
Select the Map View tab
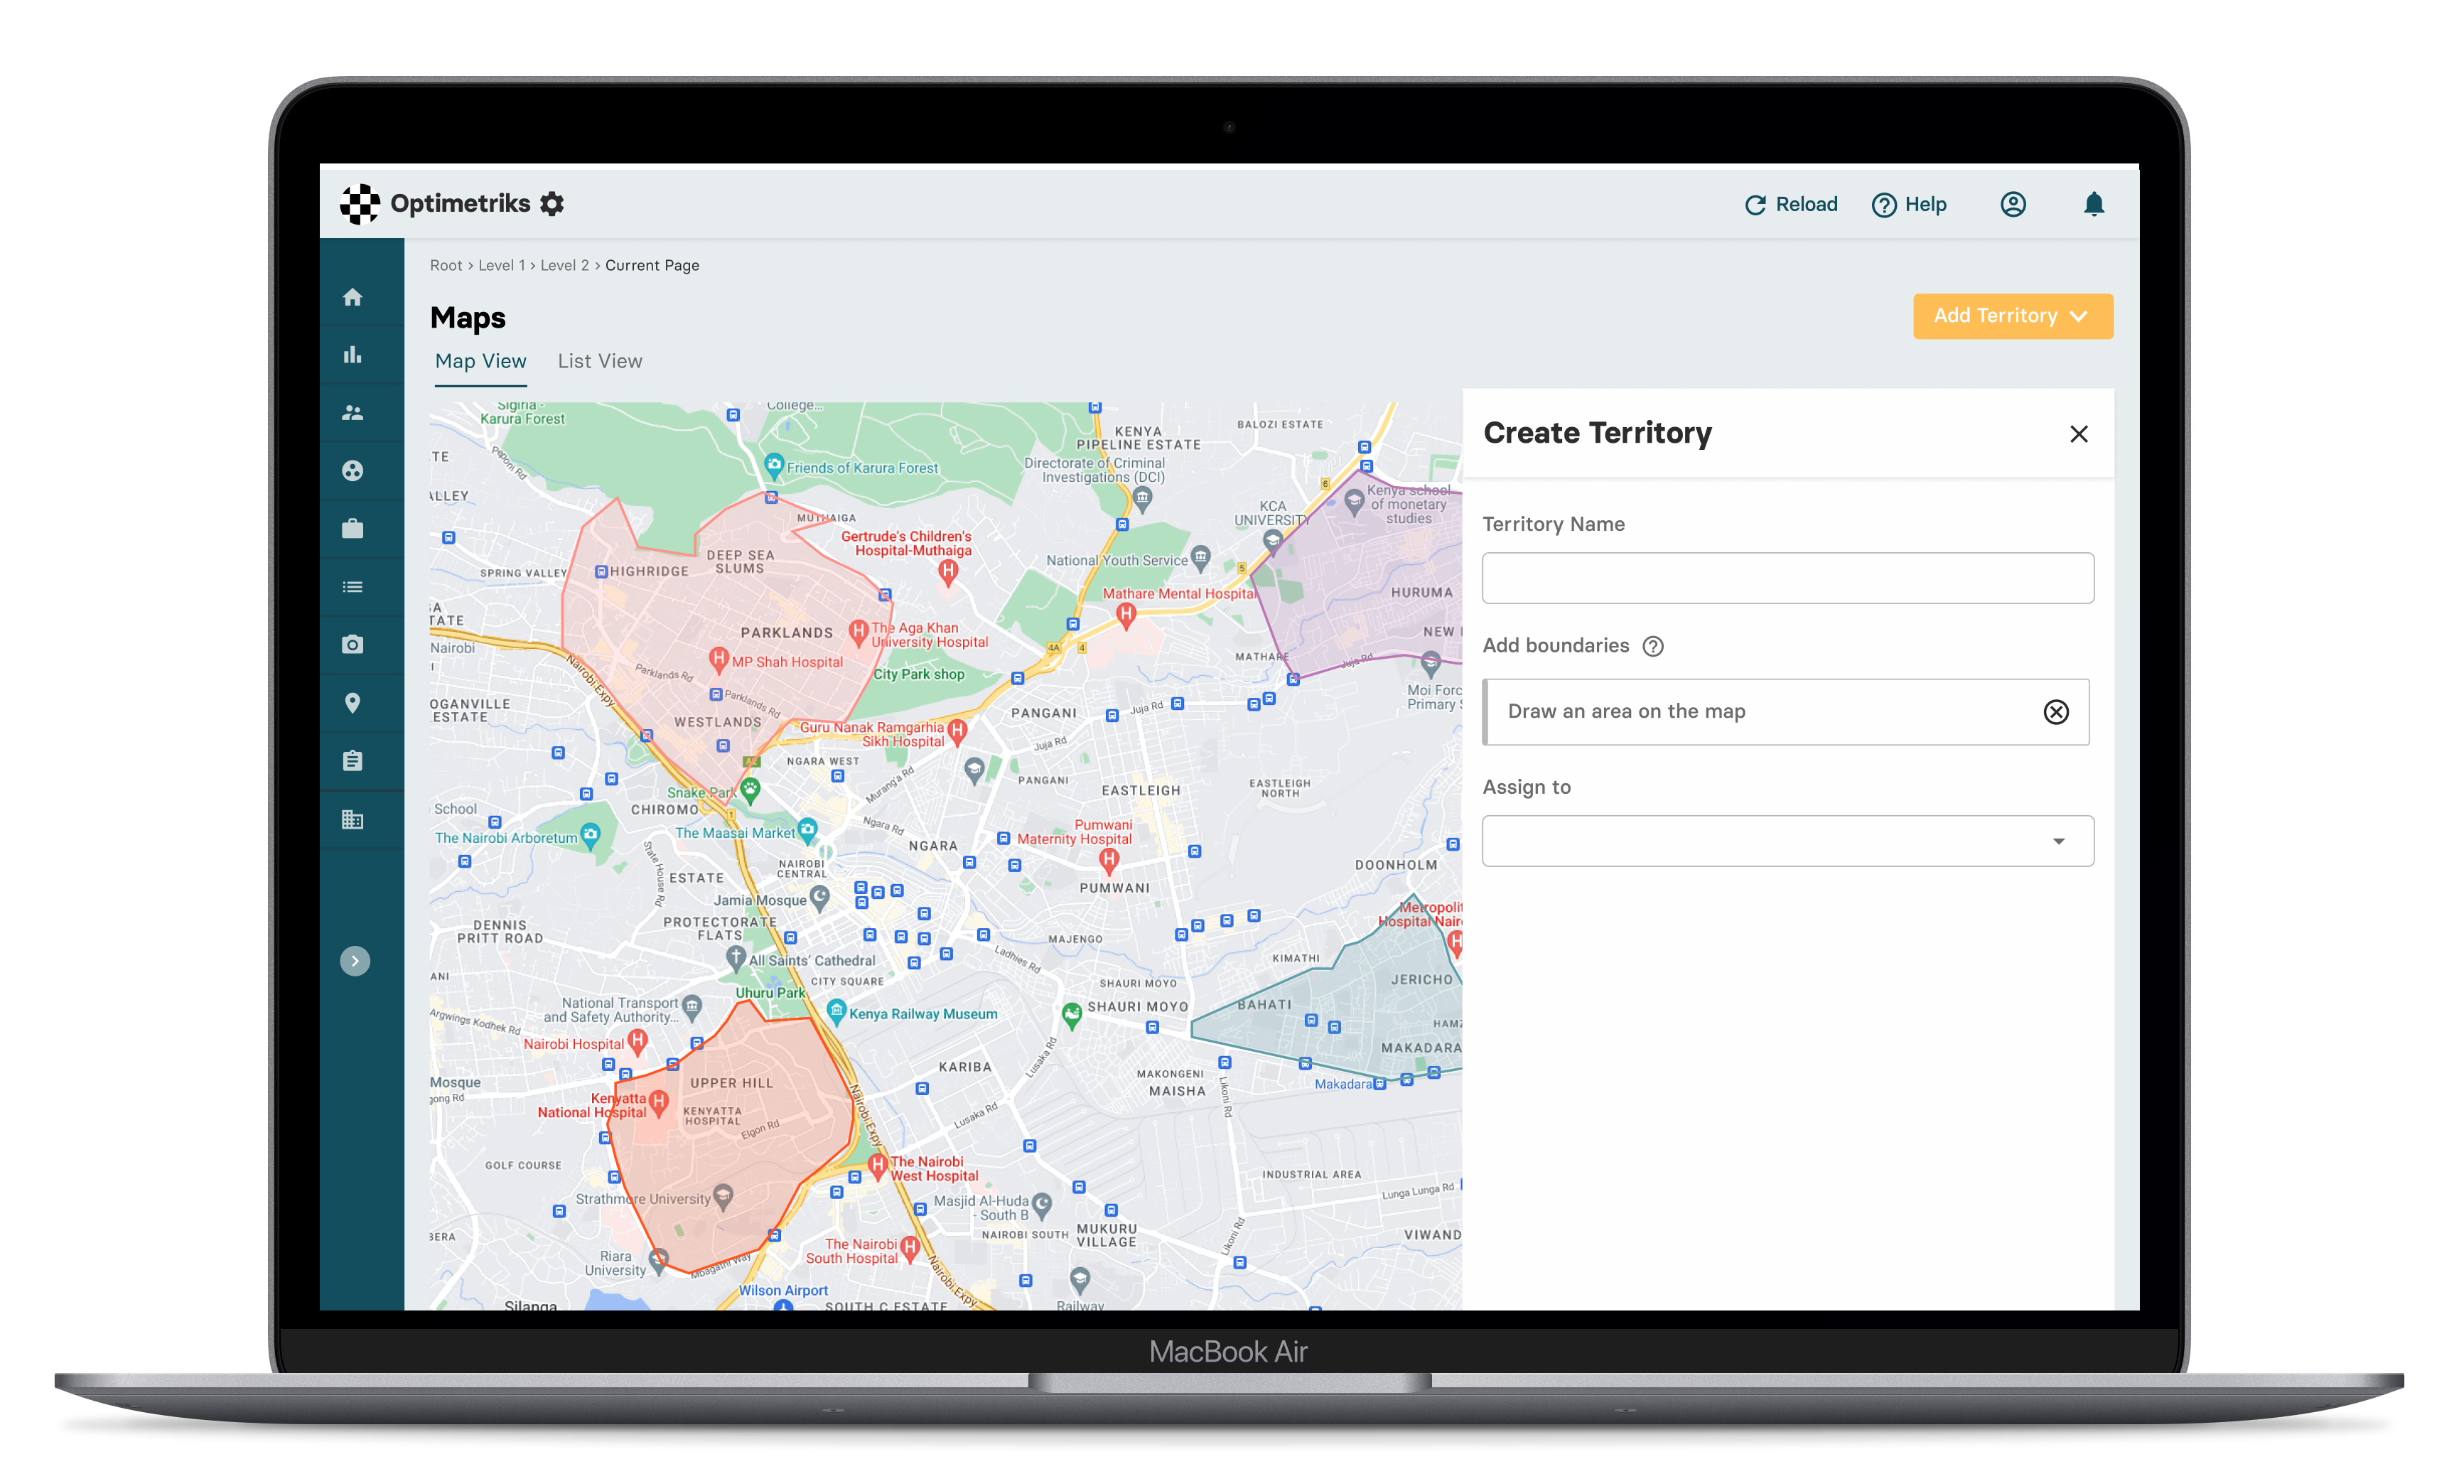click(480, 361)
